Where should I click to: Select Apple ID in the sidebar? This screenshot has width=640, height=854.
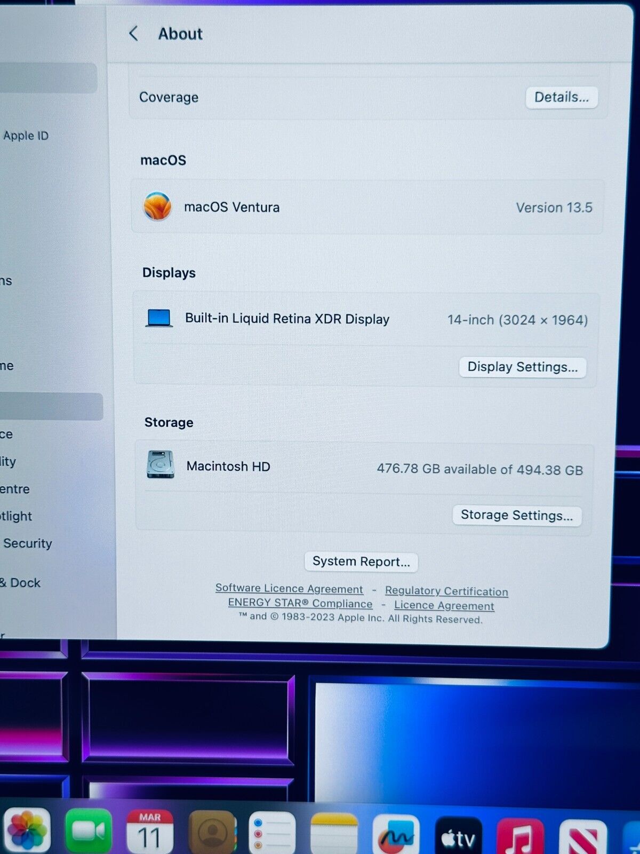coord(26,136)
